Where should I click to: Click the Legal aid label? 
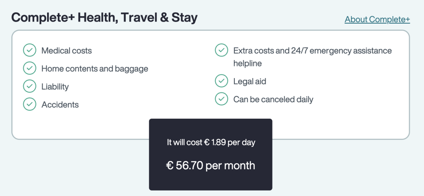click(250, 81)
